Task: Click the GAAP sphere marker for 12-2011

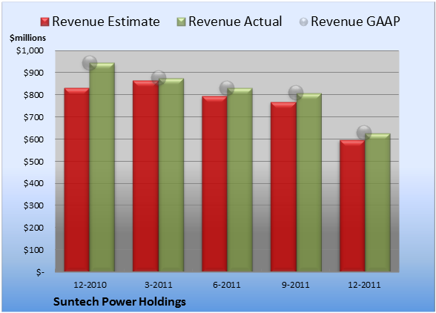Action: [x=364, y=133]
